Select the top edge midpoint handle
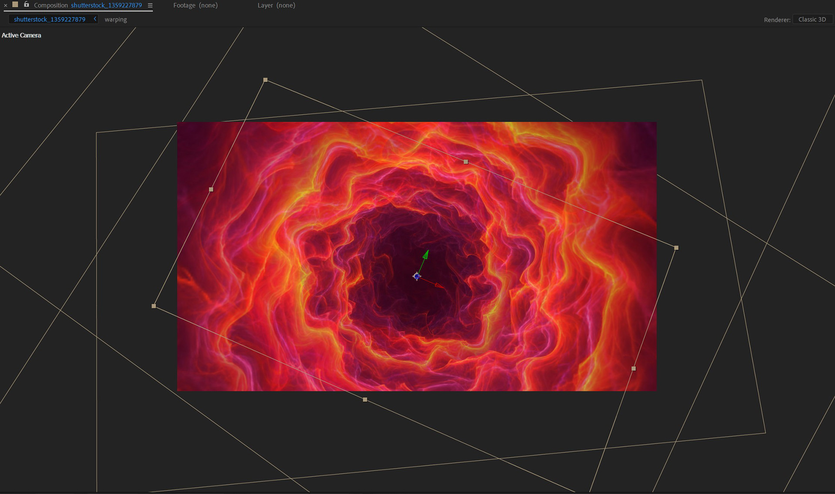Screen dimensions: 835x494 point(466,162)
